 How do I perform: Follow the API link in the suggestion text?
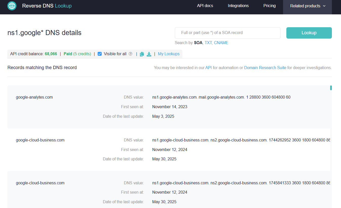click(x=208, y=68)
